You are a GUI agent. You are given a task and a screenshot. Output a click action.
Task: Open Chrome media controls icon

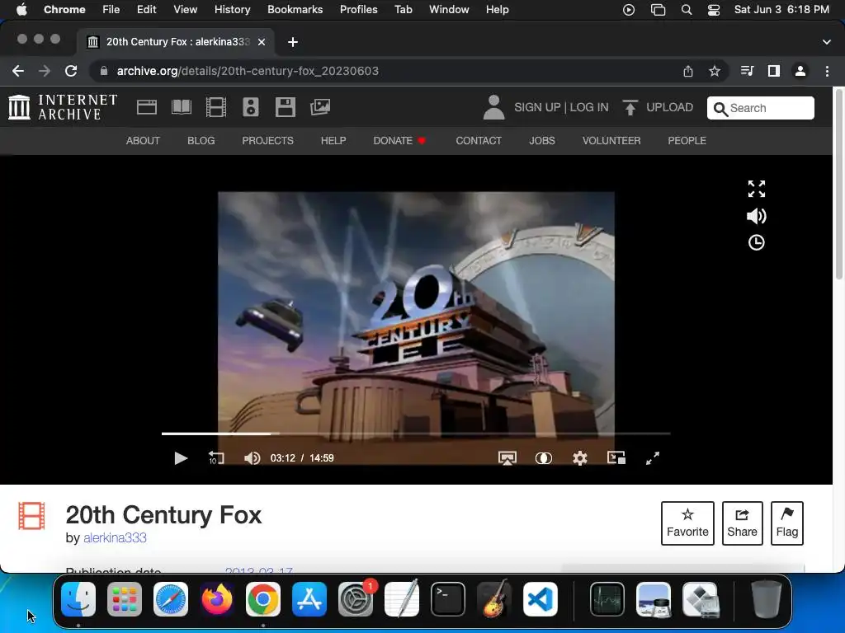[747, 71]
